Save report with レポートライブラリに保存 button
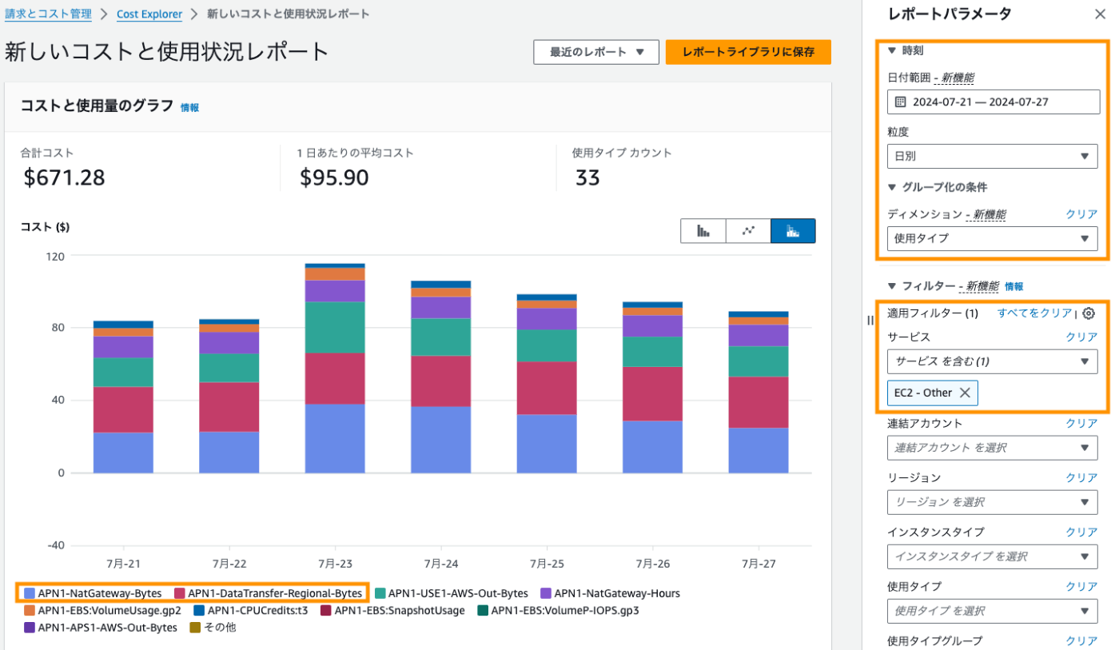 [748, 52]
